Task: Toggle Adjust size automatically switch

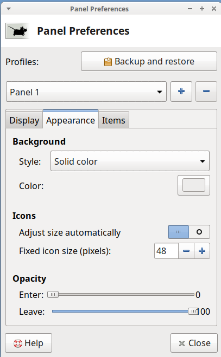Action: click(x=189, y=232)
